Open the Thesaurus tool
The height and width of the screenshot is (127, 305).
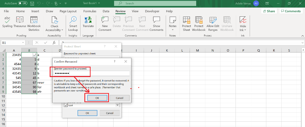19,22
